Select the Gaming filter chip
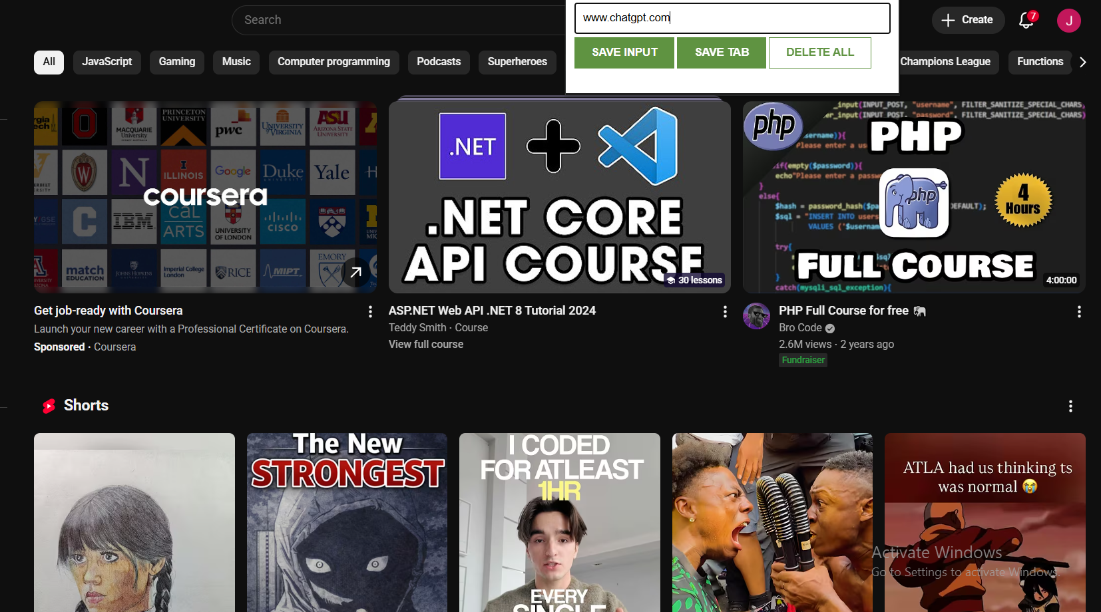The height and width of the screenshot is (612, 1101). tap(176, 62)
